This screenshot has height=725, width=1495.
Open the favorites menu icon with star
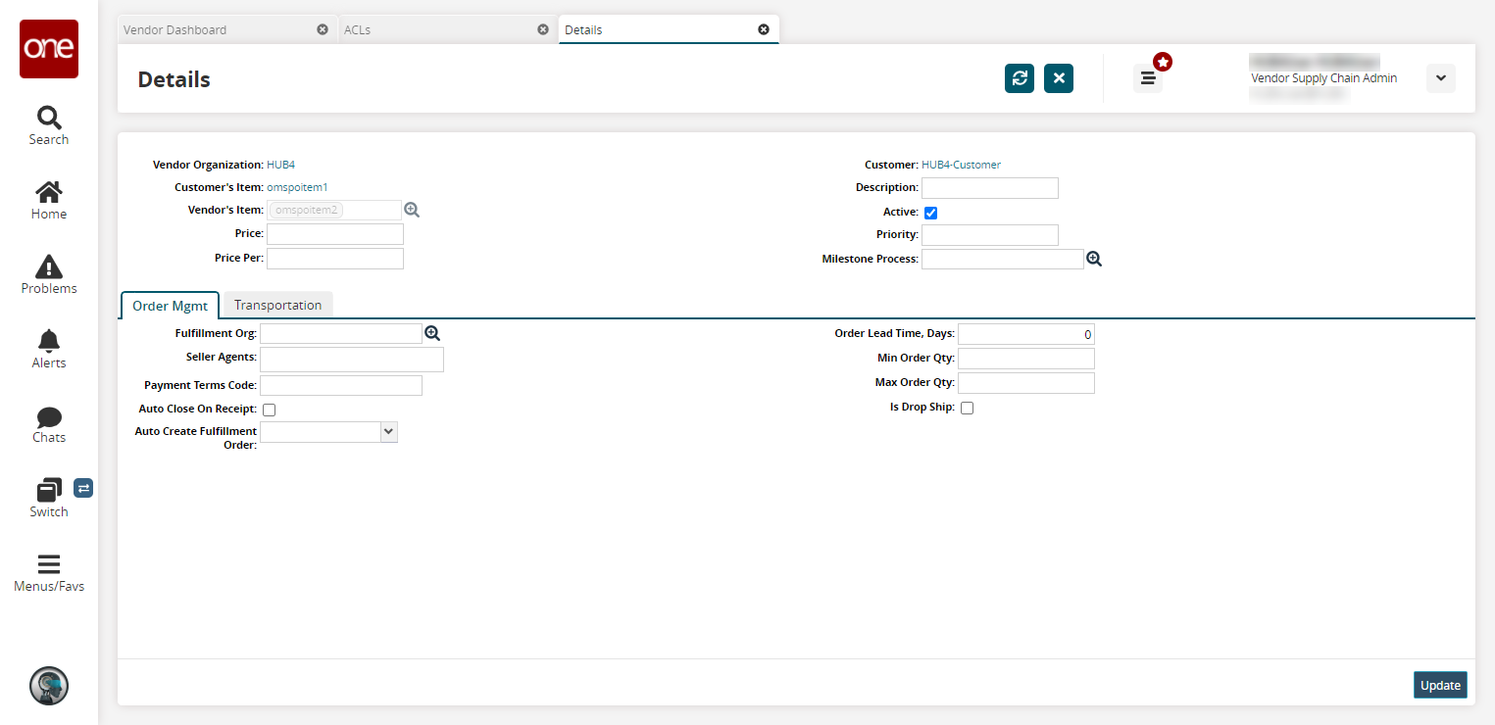(x=1149, y=77)
